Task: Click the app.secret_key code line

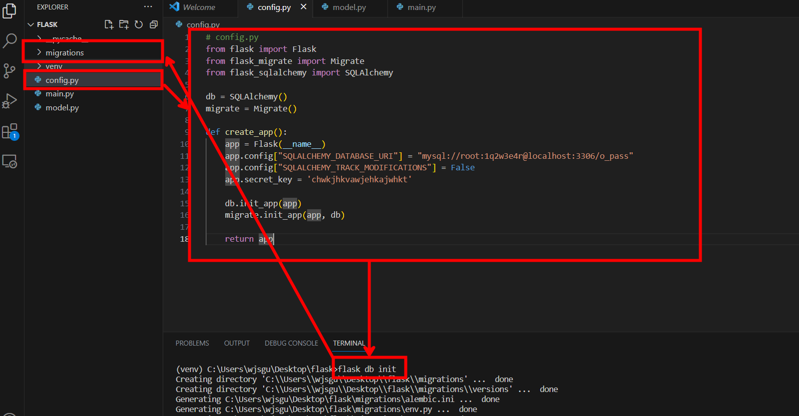Action: 319,179
